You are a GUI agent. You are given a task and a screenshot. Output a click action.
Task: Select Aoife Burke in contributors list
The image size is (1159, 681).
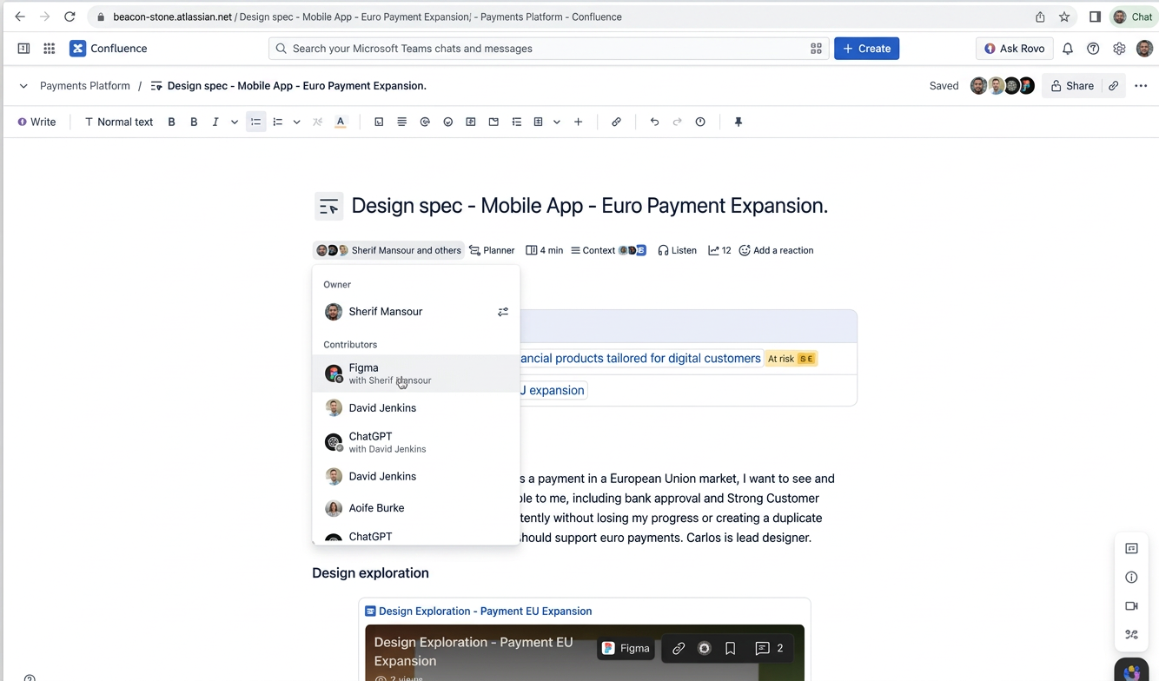click(416, 508)
